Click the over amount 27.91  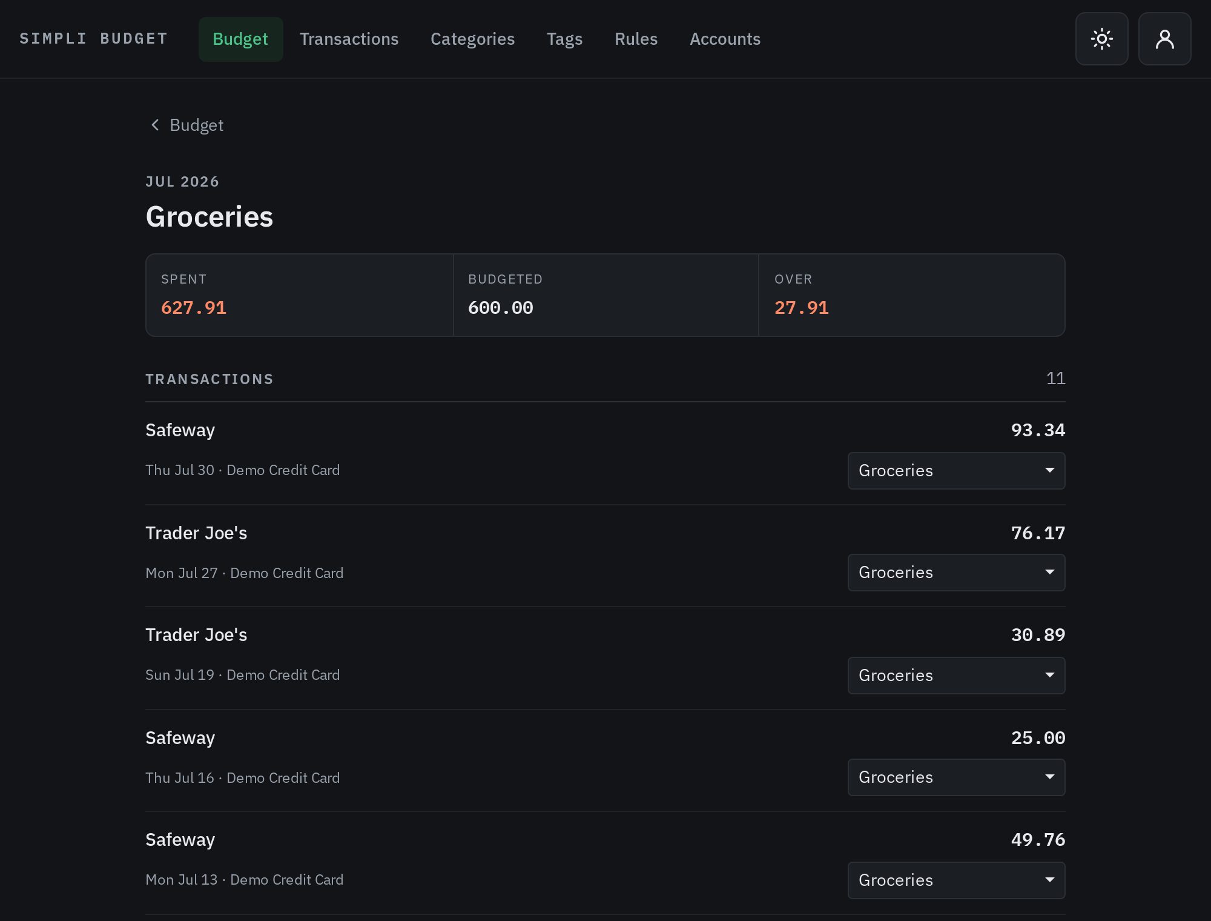[801, 308]
